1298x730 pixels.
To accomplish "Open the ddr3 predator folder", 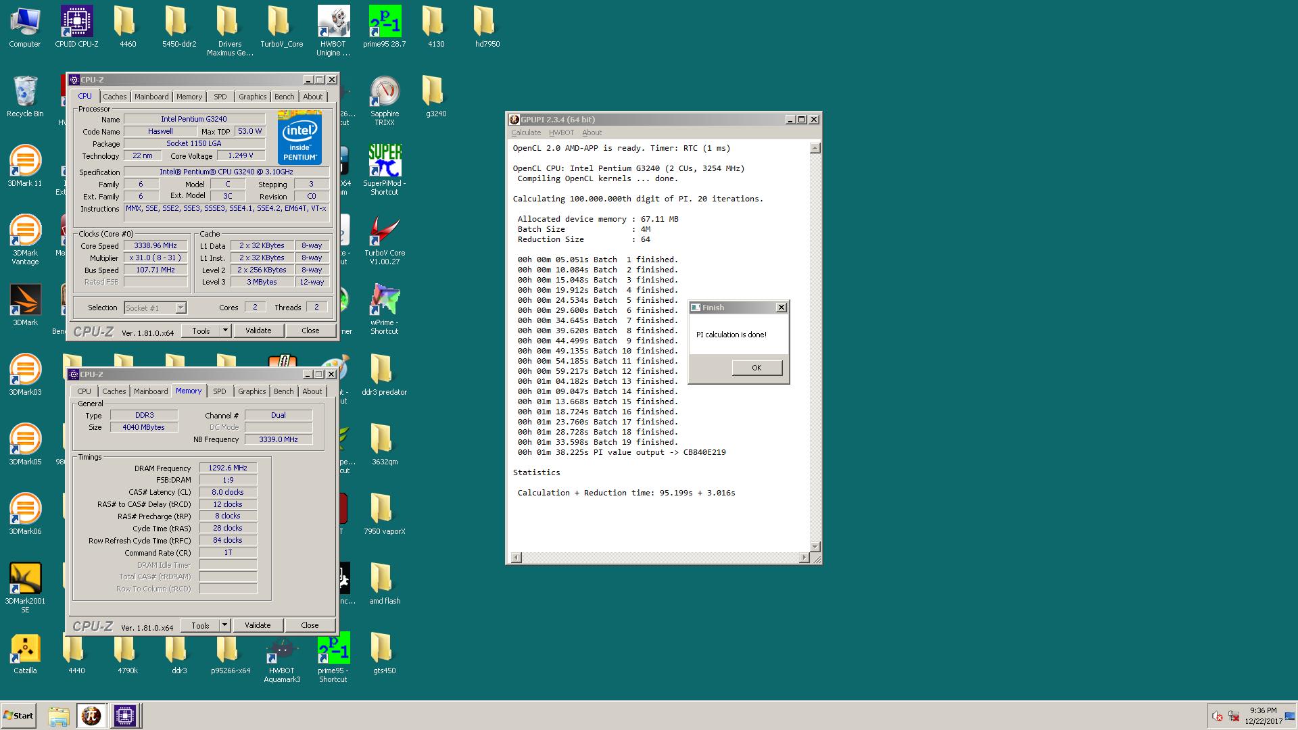I will 385,375.
